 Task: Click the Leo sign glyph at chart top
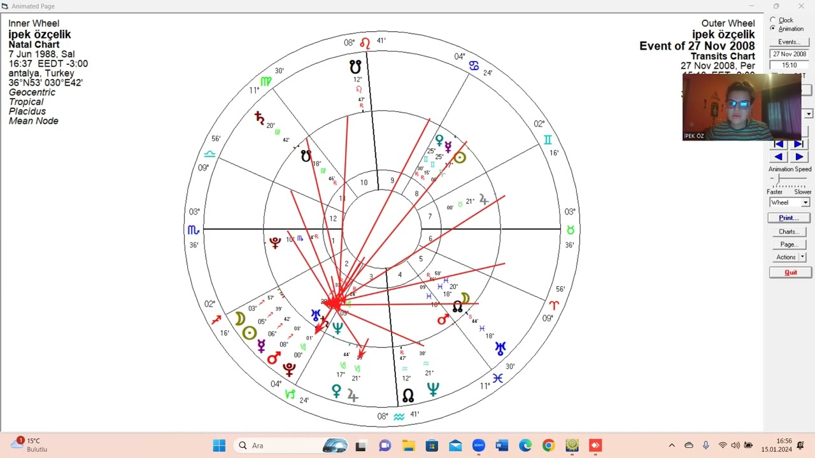pyautogui.click(x=365, y=43)
